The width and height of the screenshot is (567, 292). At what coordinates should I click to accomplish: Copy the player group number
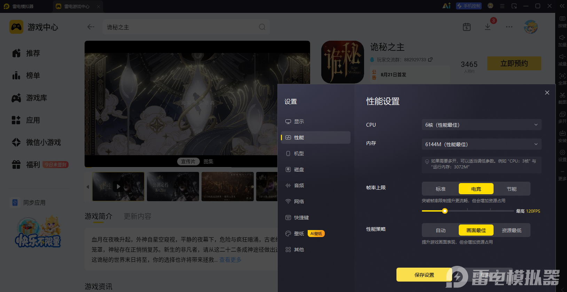[x=430, y=60]
